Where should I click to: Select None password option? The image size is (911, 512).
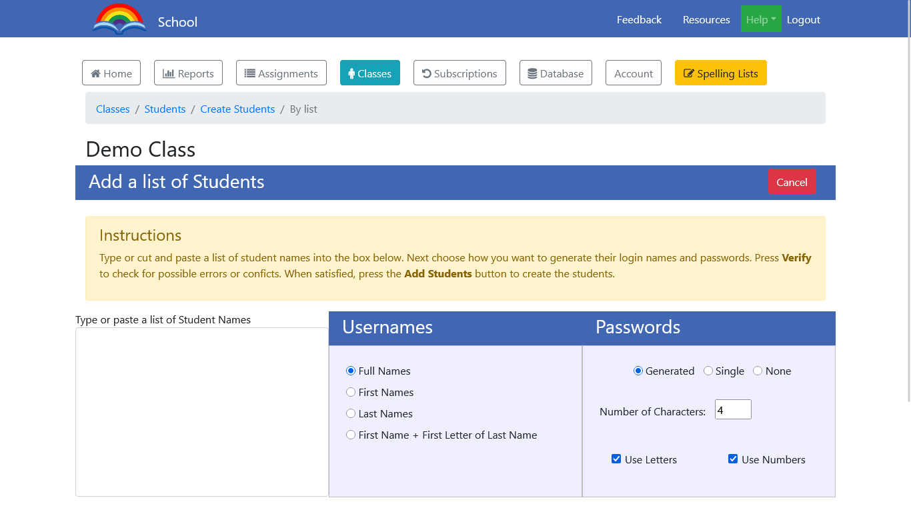(758, 371)
